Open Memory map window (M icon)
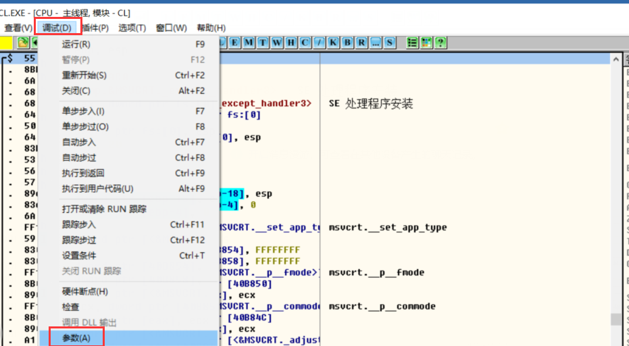Viewport: 629px width, 346px height. point(249,43)
